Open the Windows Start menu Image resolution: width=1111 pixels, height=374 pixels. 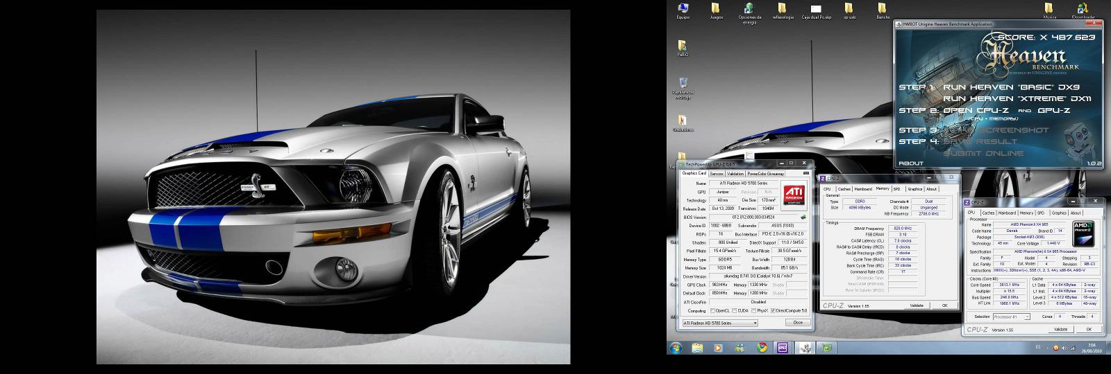(x=676, y=348)
